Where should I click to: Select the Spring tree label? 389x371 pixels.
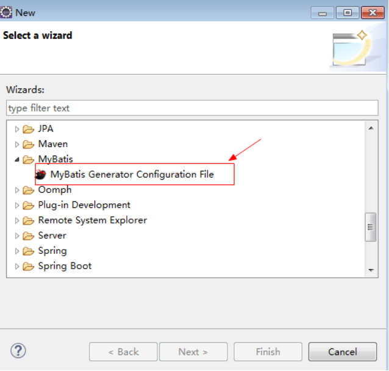tap(52, 251)
